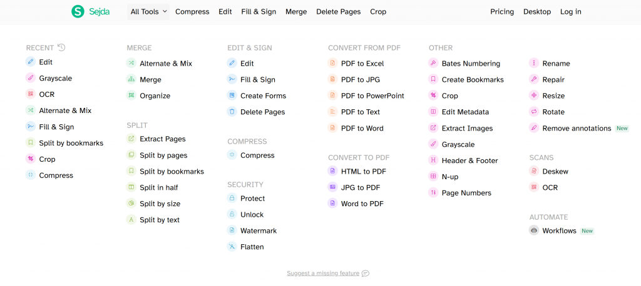This screenshot has width=641, height=286.
Task: Select the Deskew scan icon
Action: point(533,171)
